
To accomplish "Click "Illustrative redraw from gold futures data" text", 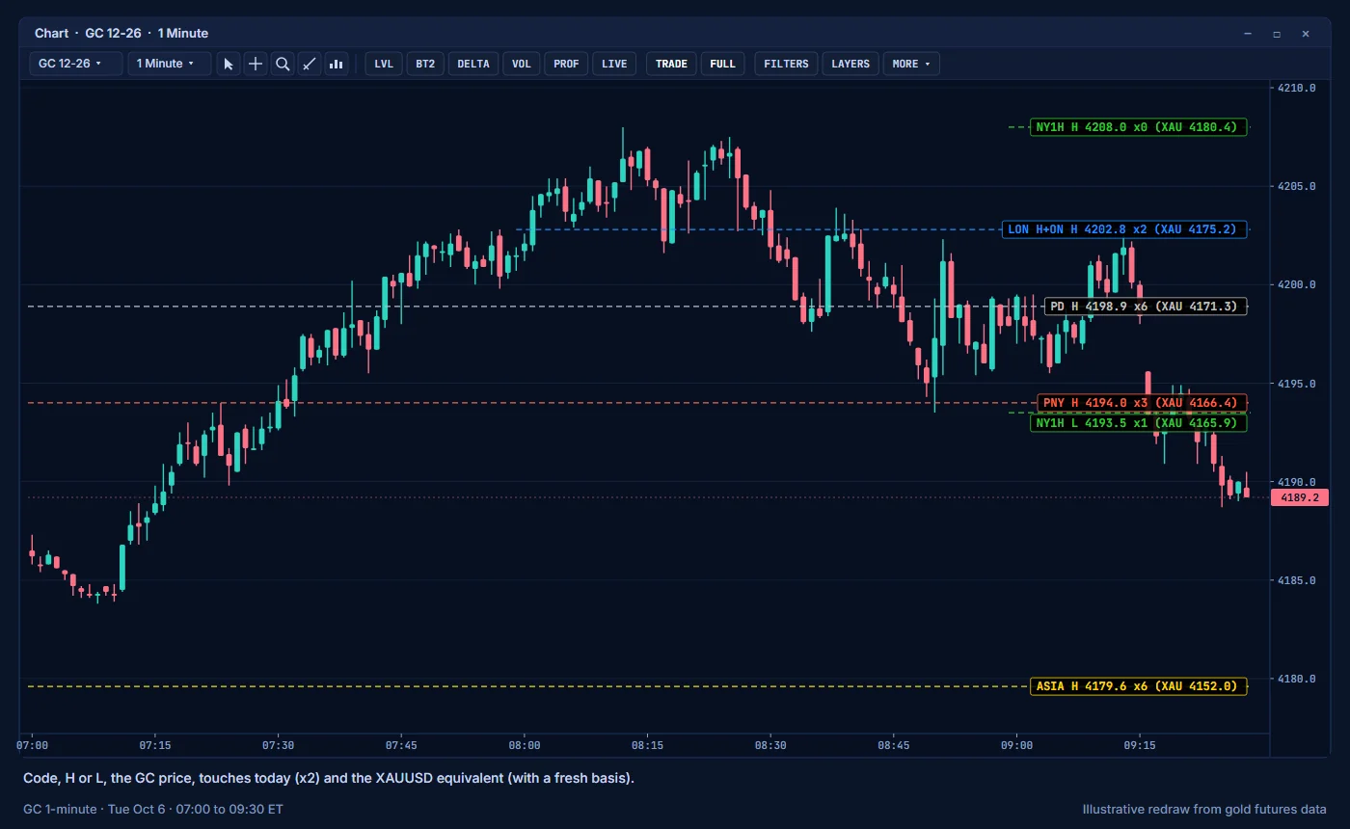I will (x=1204, y=810).
